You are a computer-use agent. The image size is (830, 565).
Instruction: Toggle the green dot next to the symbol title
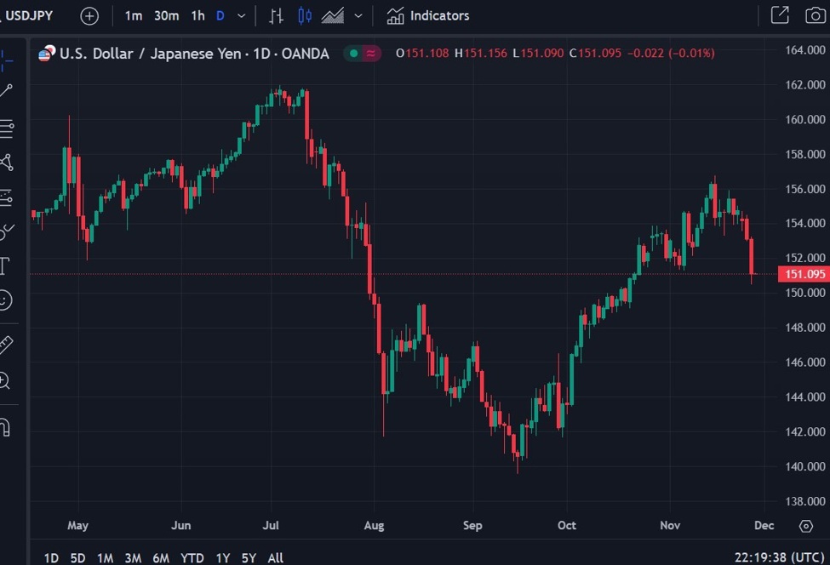[353, 54]
